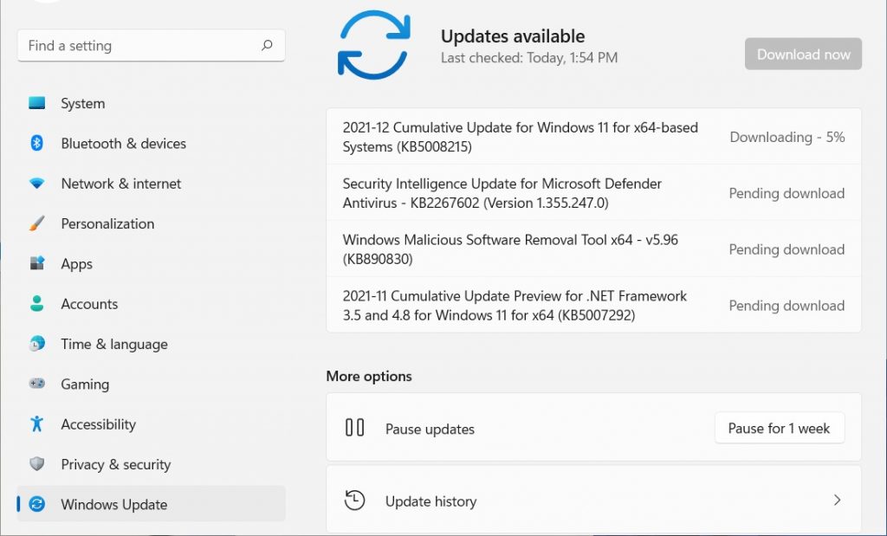This screenshot has width=887, height=536.
Task: Click the blue circular update arrows icon
Action: (374, 45)
